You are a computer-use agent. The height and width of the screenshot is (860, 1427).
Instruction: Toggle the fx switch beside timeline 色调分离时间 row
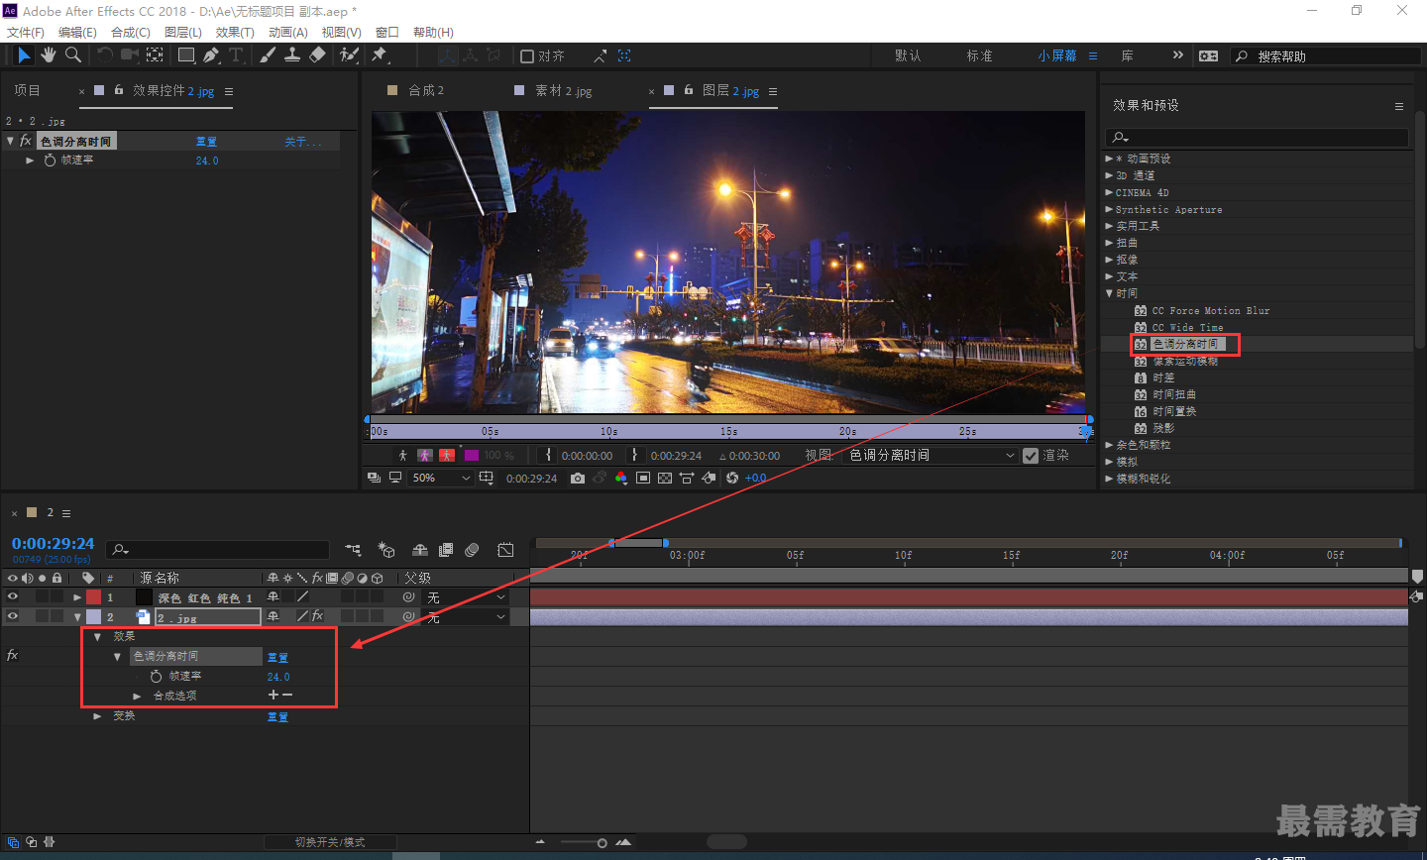[12, 655]
